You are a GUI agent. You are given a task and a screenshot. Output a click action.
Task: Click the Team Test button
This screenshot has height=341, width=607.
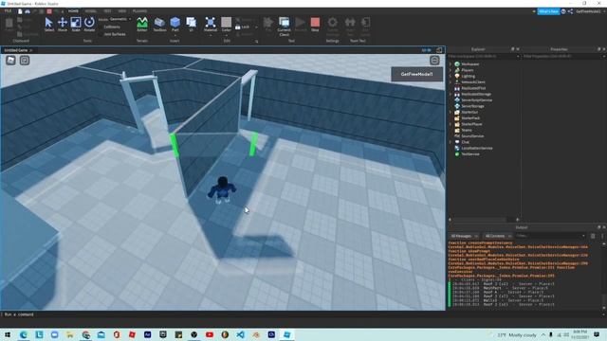click(x=350, y=26)
